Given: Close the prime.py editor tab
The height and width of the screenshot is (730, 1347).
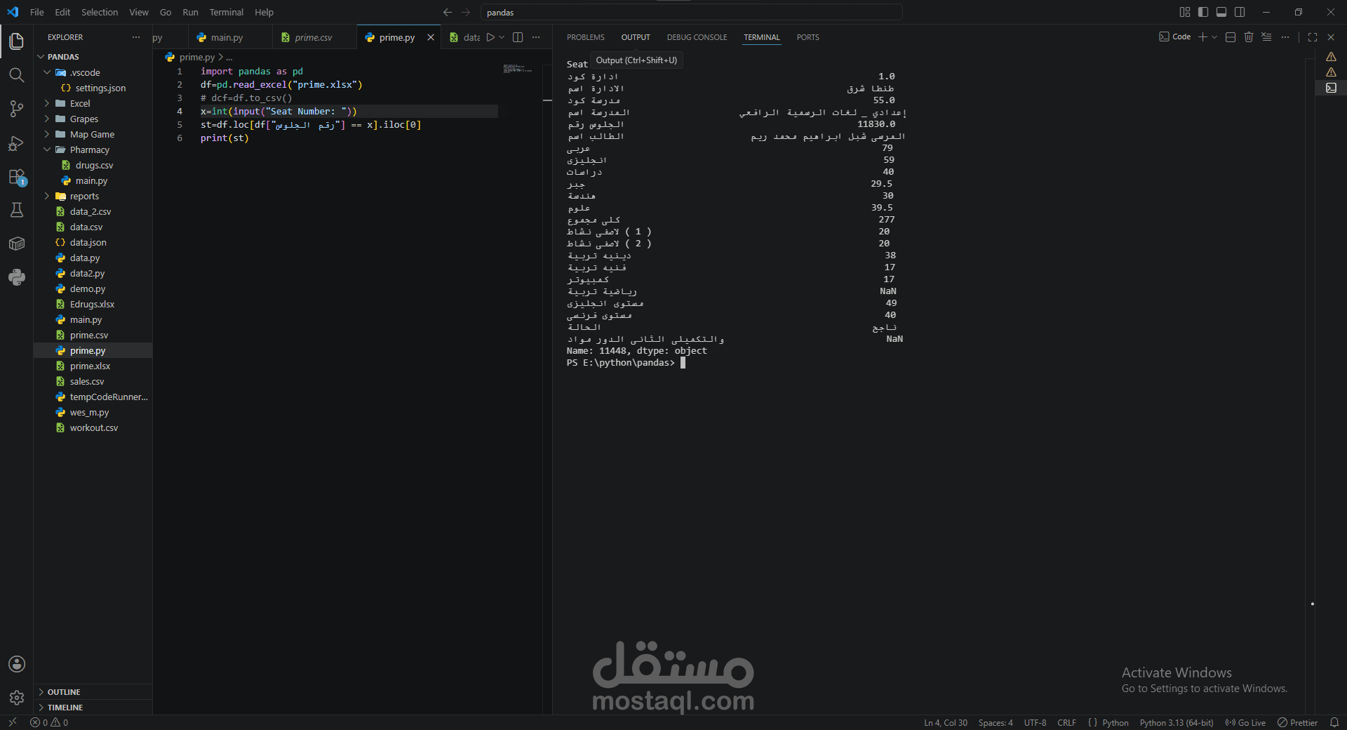Looking at the screenshot, I should [431, 37].
